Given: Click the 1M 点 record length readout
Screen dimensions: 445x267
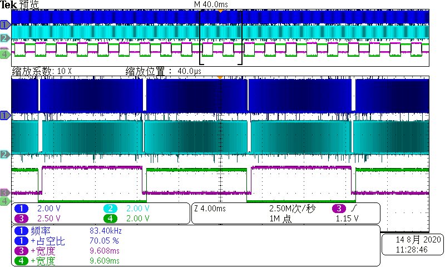Looking at the screenshot, I should click(x=281, y=219).
